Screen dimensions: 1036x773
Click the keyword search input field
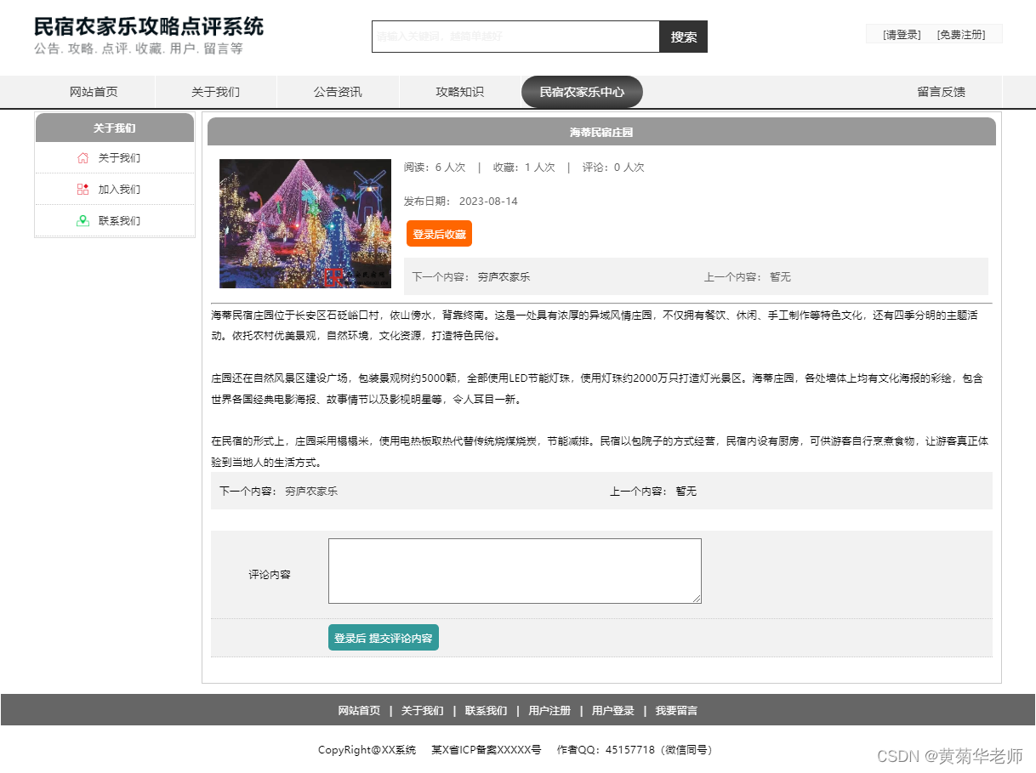coord(515,37)
